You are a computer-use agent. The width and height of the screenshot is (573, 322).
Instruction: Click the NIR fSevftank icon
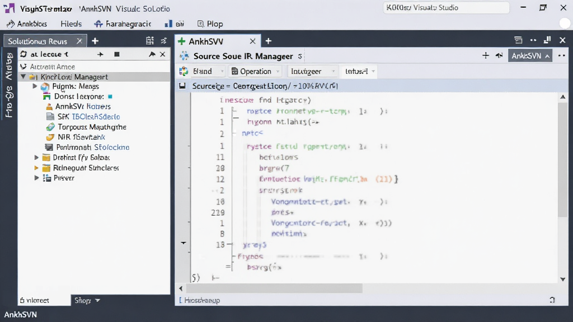click(50, 138)
